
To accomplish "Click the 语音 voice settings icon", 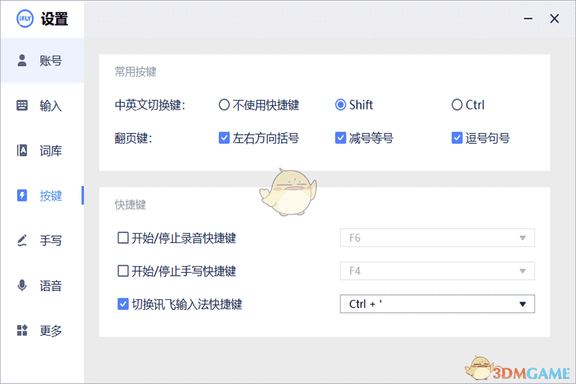I will pyautogui.click(x=22, y=286).
